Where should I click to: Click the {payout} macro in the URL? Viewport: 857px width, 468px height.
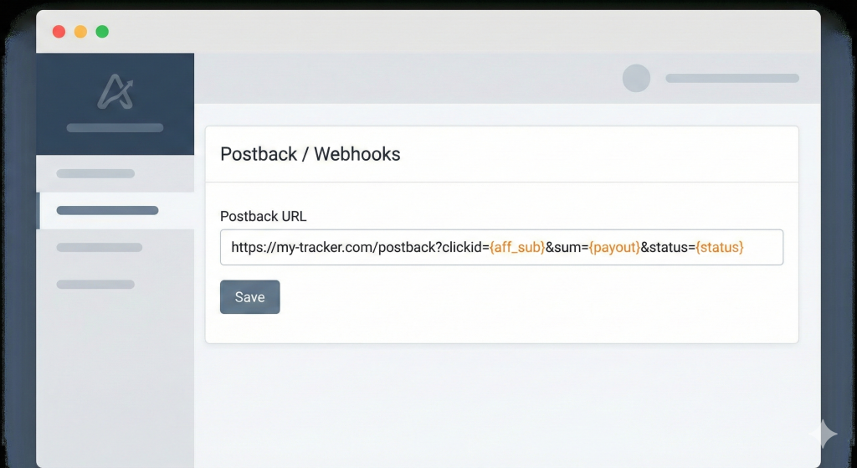(x=614, y=248)
